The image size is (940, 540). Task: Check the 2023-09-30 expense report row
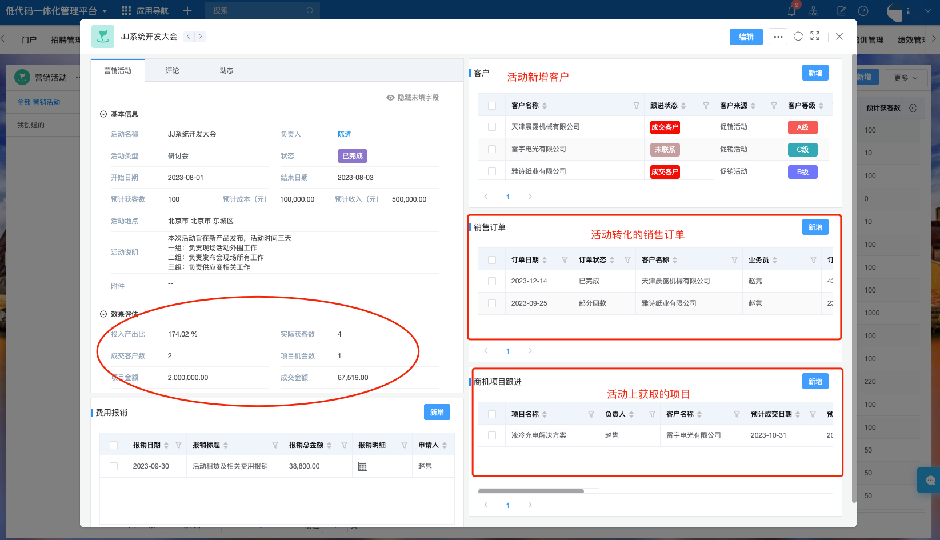tap(113, 466)
